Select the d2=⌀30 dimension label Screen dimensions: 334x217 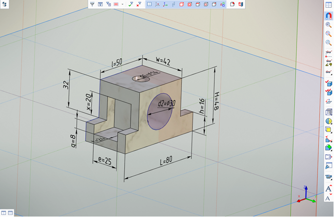pos(167,104)
